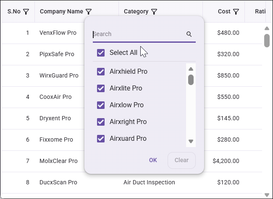
Task: Open the Category column filter icon
Action: point(154,12)
